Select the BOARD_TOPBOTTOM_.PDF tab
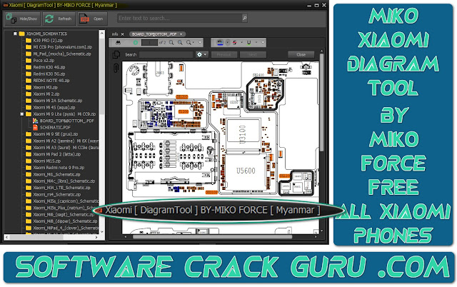The image size is (457, 287). tap(154, 34)
